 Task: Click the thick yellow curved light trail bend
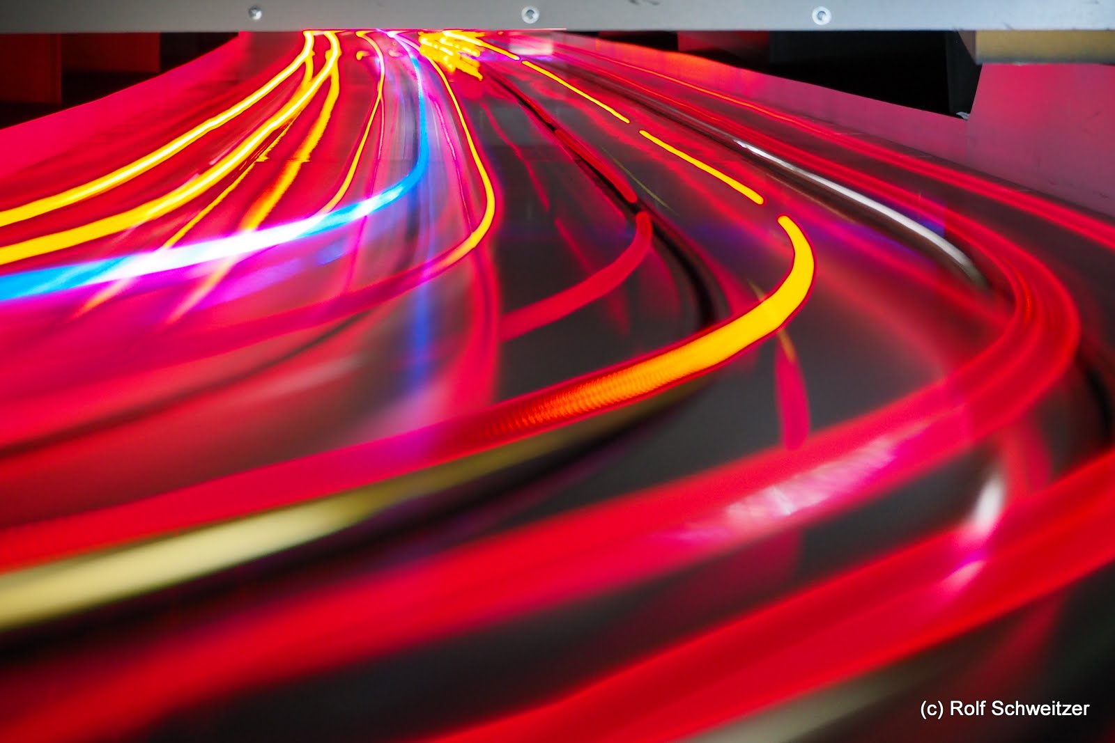coord(800,265)
